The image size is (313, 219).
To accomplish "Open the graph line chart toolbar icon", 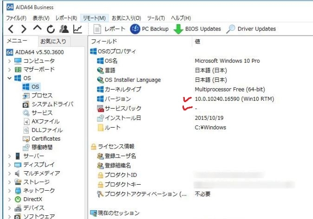I will (x=78, y=29).
